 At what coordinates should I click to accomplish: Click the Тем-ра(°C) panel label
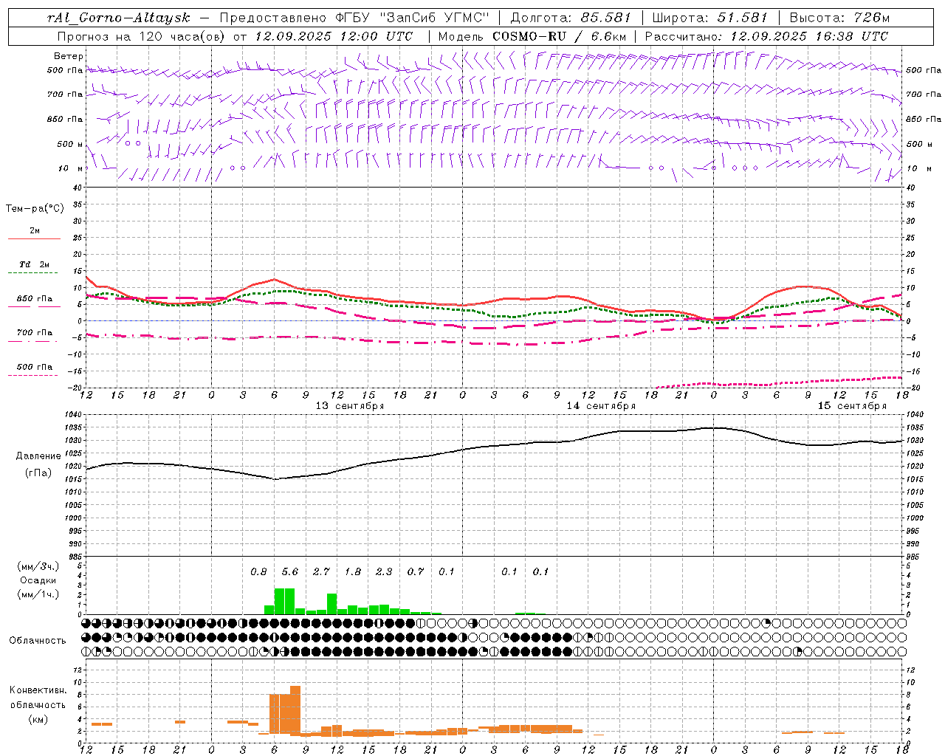click(35, 209)
